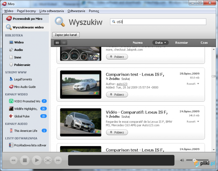Open the Pobieranie downloads icon
This screenshot has width=218, height=171.
point(11,65)
